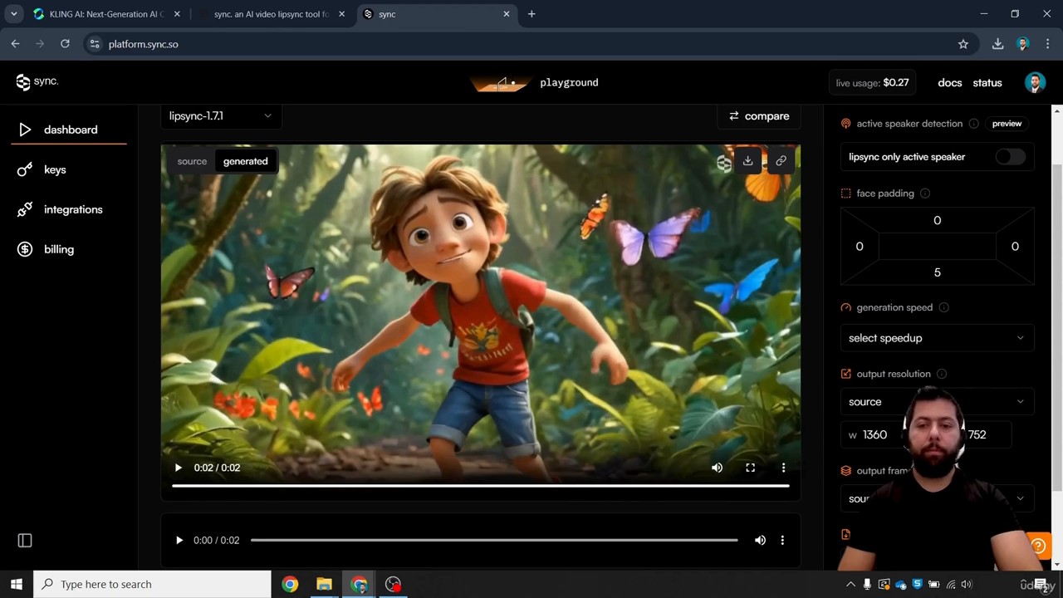Switch to sync. AI video lipsync tab
The height and width of the screenshot is (598, 1063).
tap(272, 14)
